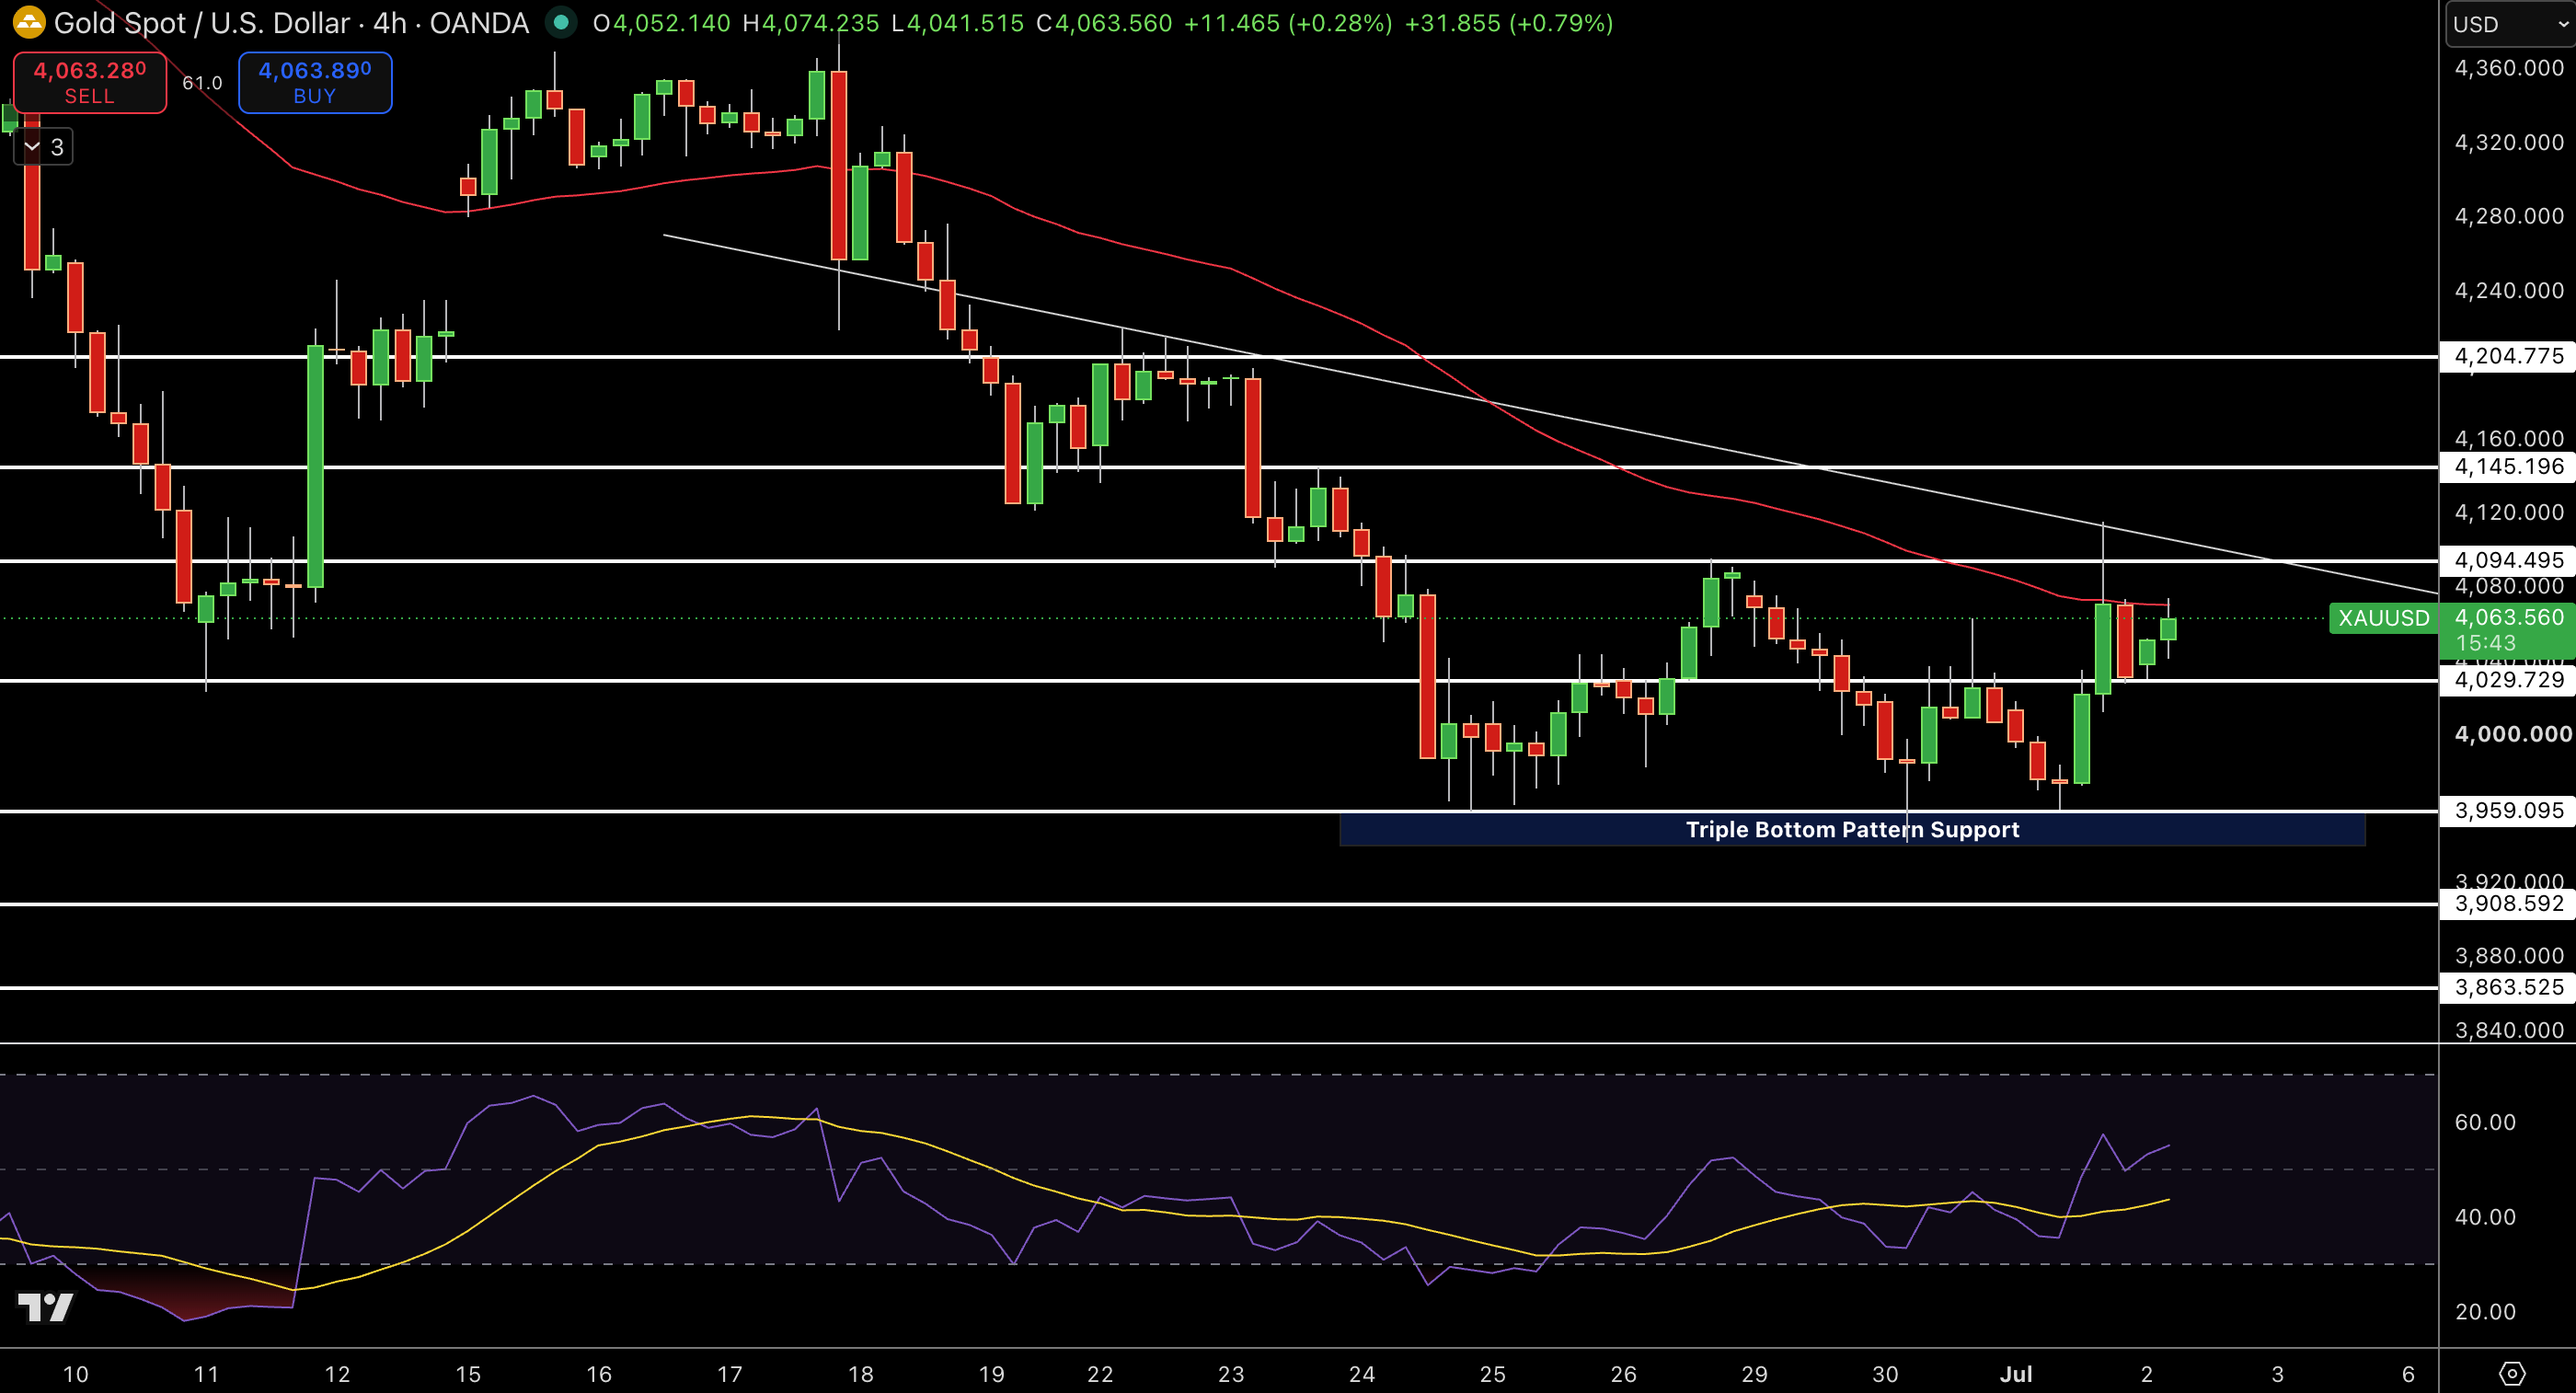Viewport: 2576px width, 1393px height.
Task: Click the 4,029.729 horizontal line label
Action: tap(2509, 680)
